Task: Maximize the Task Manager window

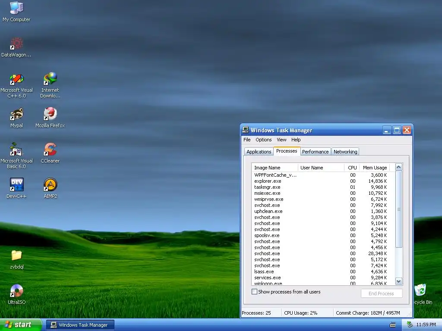Action: 397,130
